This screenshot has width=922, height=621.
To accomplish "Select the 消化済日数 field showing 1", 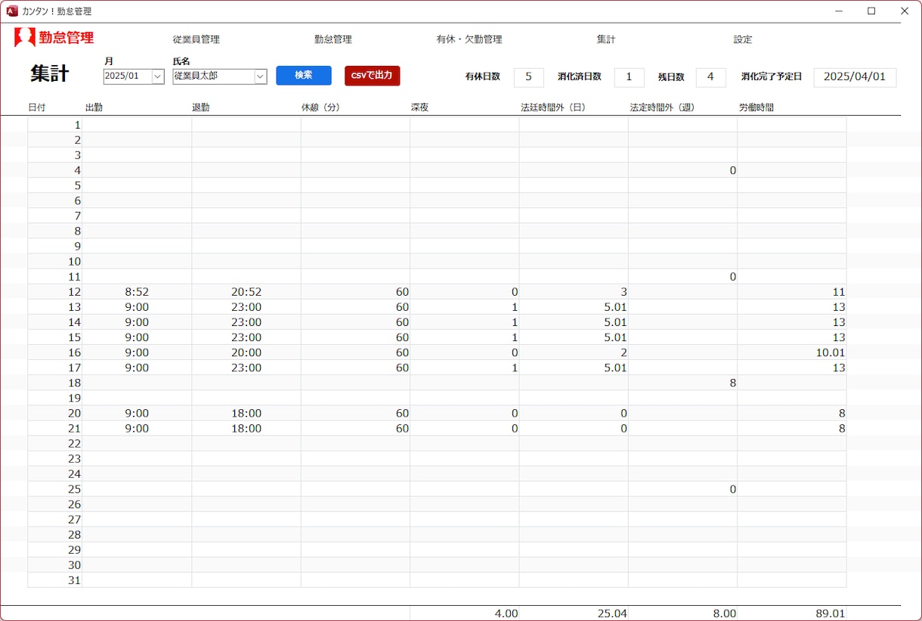I will pos(630,77).
